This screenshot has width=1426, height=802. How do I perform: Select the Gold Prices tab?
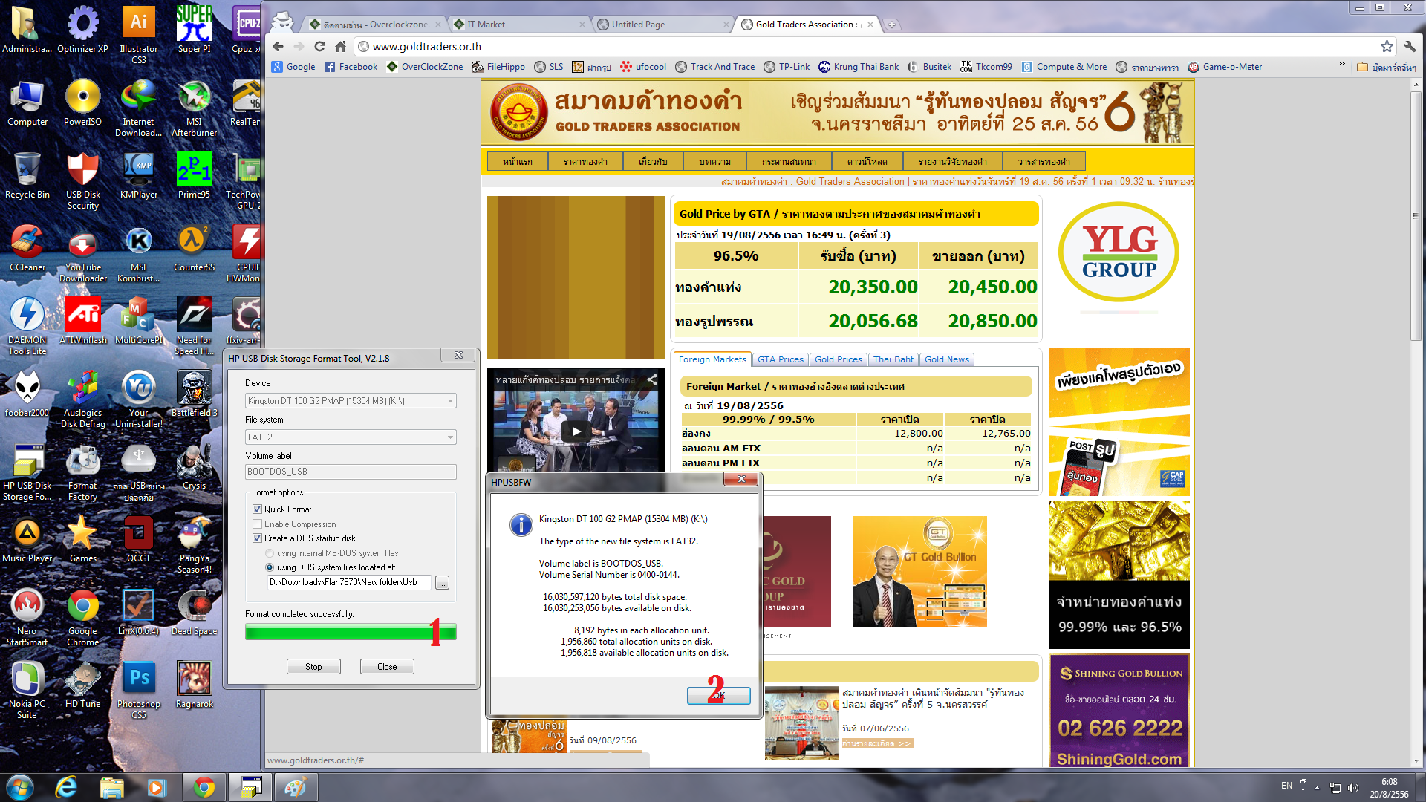coord(838,359)
